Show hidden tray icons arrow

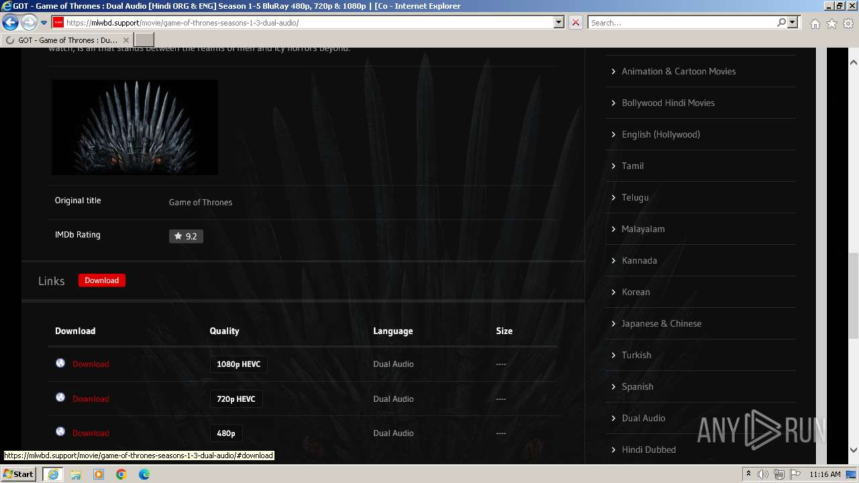748,474
